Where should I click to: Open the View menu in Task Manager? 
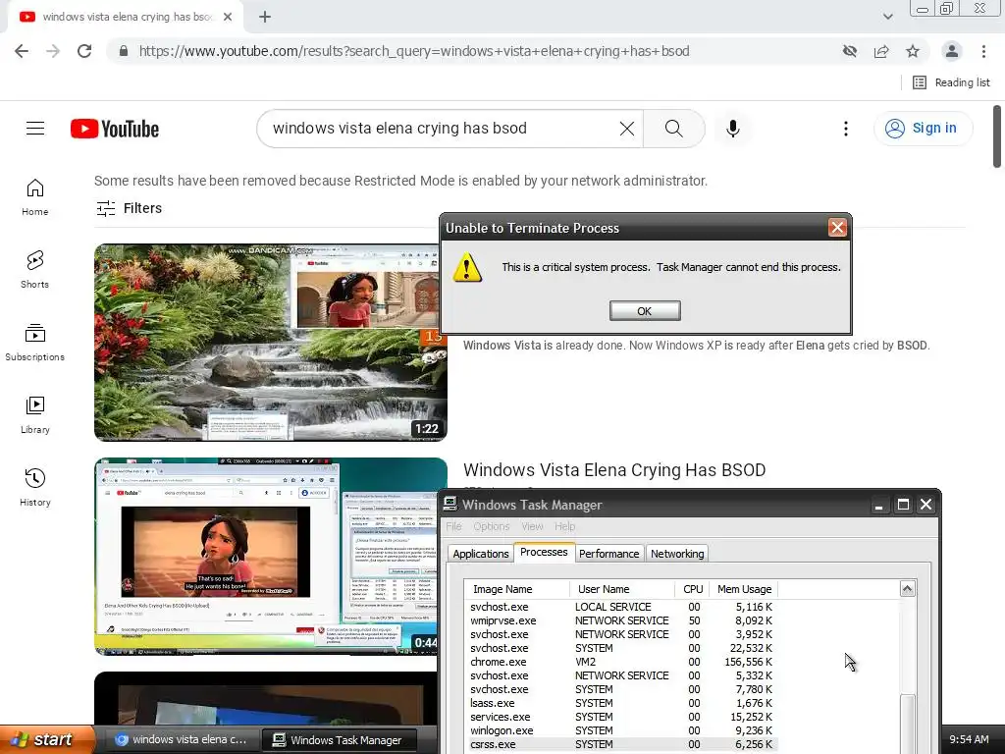tap(532, 526)
